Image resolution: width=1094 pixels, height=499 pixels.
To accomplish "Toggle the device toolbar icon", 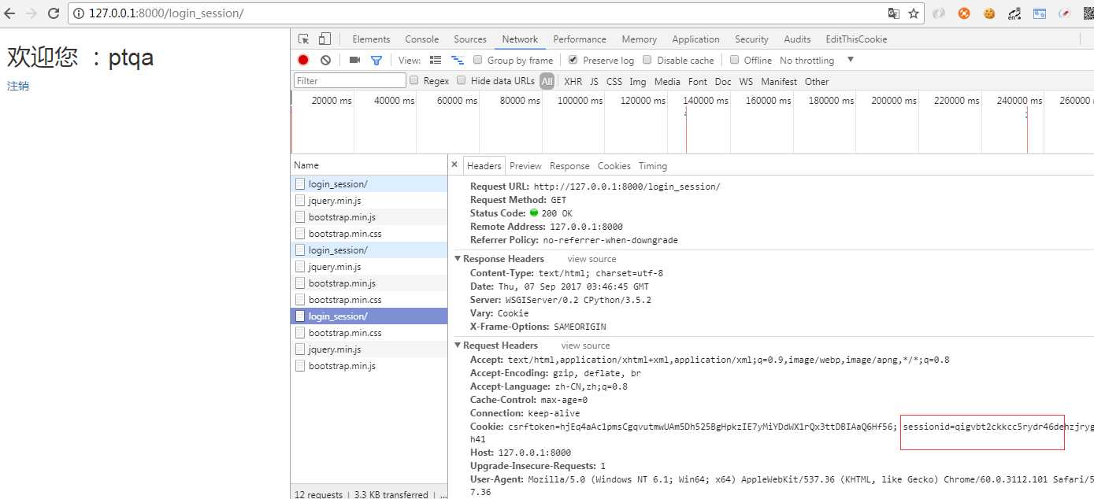I will [x=324, y=39].
